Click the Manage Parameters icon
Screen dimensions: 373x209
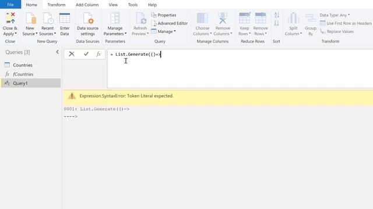(x=115, y=18)
